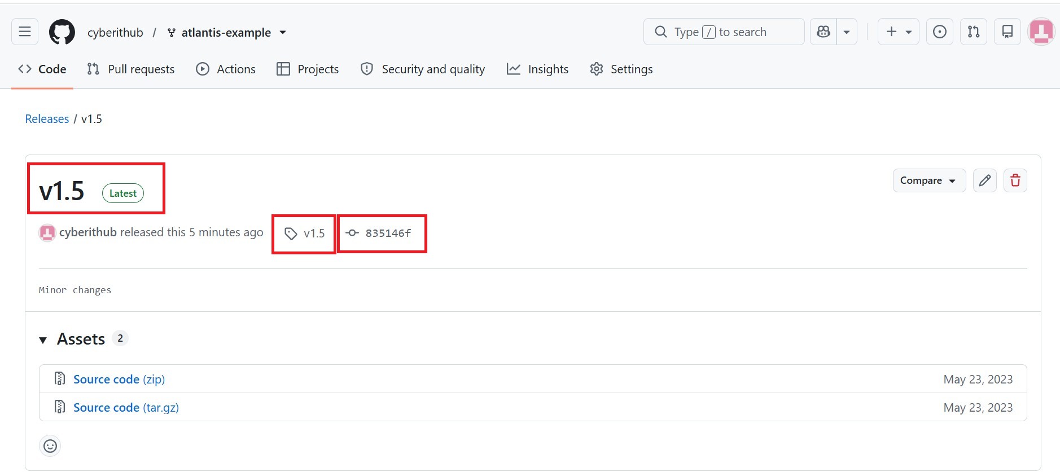Expand the repository switcher dropdown arrow
This screenshot has height=472, width=1060.
(283, 33)
